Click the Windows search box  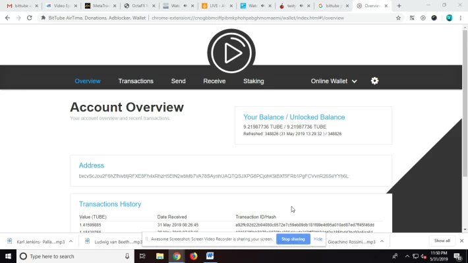[x=74, y=256]
